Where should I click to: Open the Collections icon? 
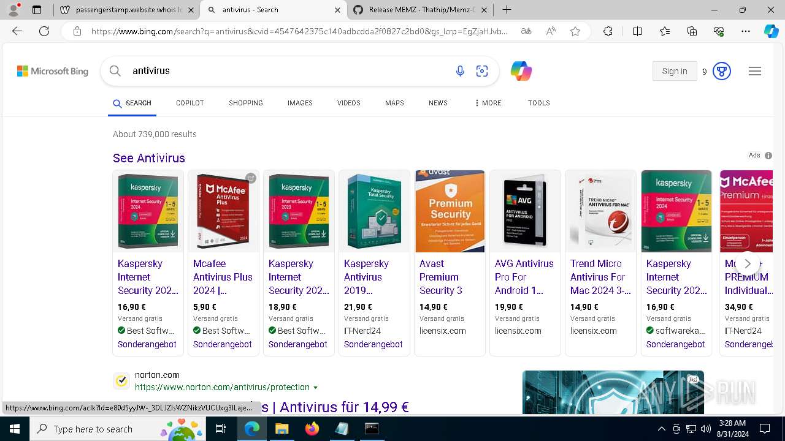[692, 31]
